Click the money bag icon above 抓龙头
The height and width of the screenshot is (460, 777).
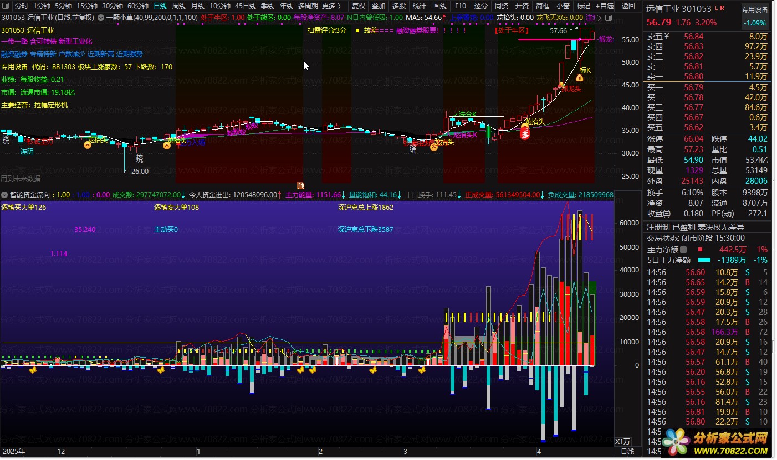(579, 79)
